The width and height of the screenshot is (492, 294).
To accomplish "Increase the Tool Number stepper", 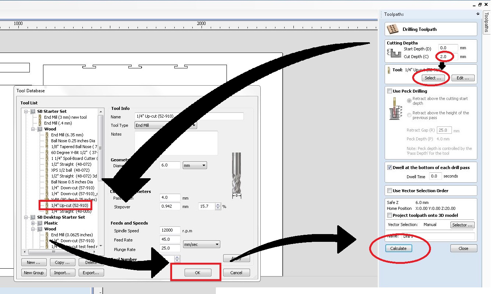I will pos(177,257).
